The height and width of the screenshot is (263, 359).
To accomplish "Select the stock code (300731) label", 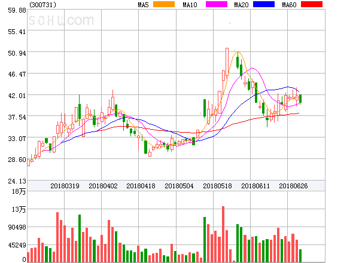I will click(42, 5).
